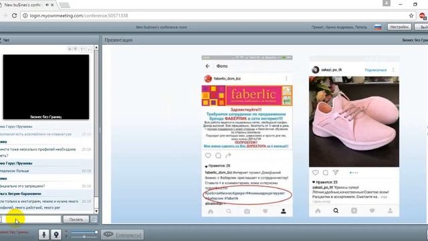Bookmark this page with the star icon
428x241 pixels.
click(411, 15)
